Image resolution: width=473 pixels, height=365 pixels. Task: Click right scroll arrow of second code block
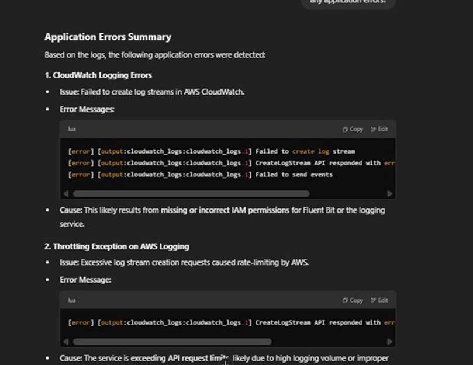tap(389, 342)
